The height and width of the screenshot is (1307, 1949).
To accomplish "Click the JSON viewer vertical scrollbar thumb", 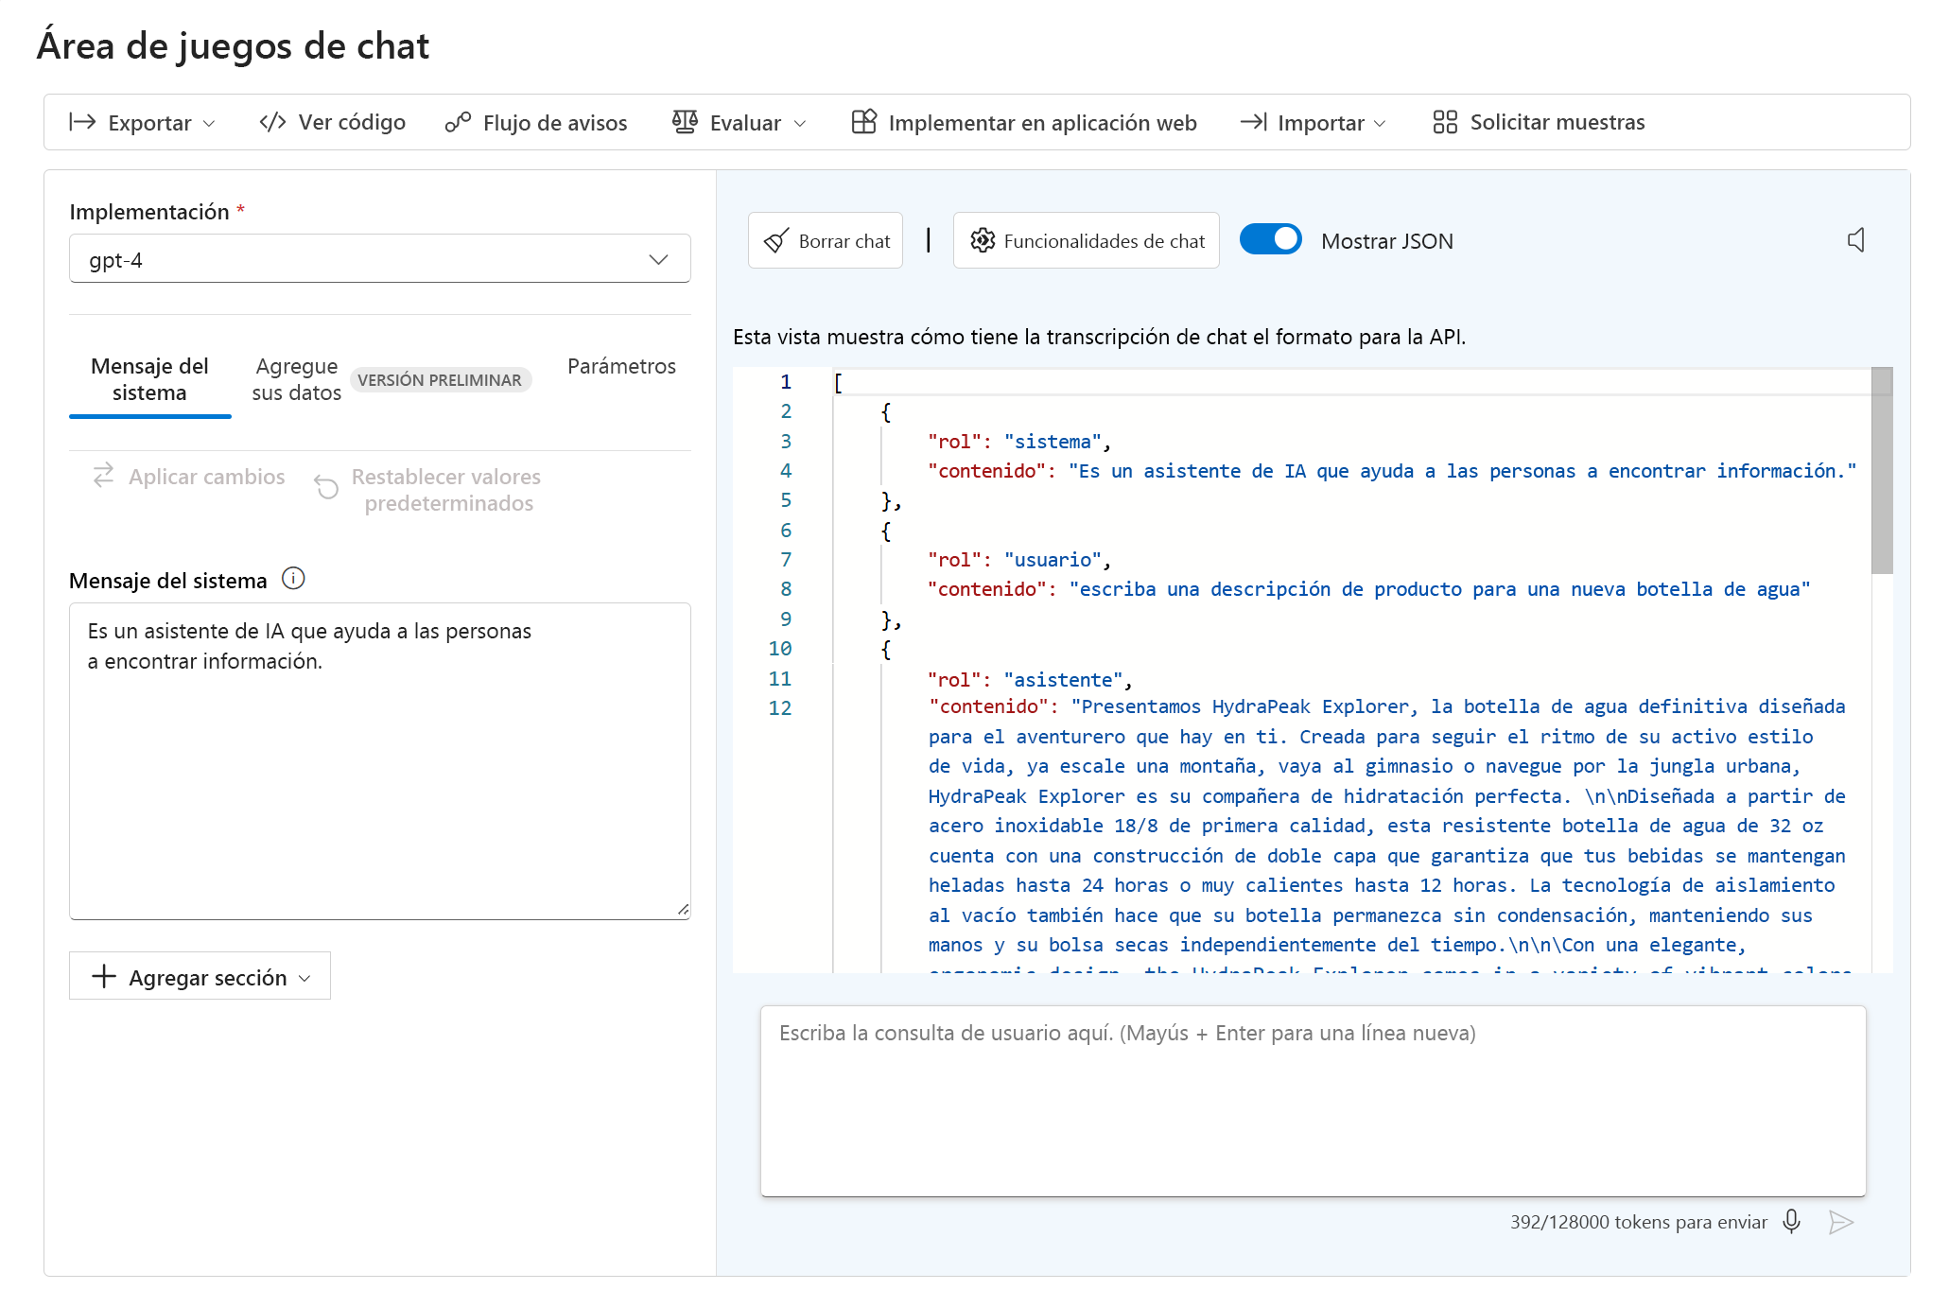I will 1882,471.
